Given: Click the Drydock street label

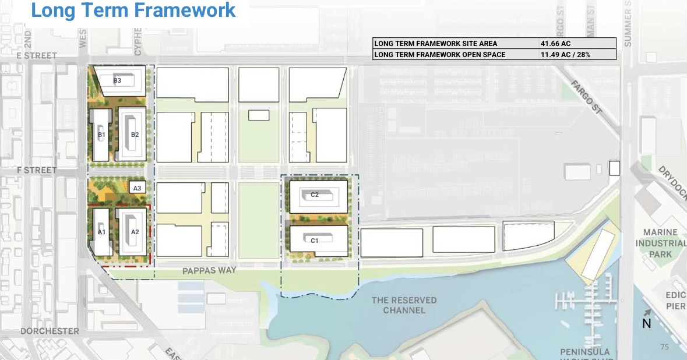Looking at the screenshot, I should coord(672,183).
